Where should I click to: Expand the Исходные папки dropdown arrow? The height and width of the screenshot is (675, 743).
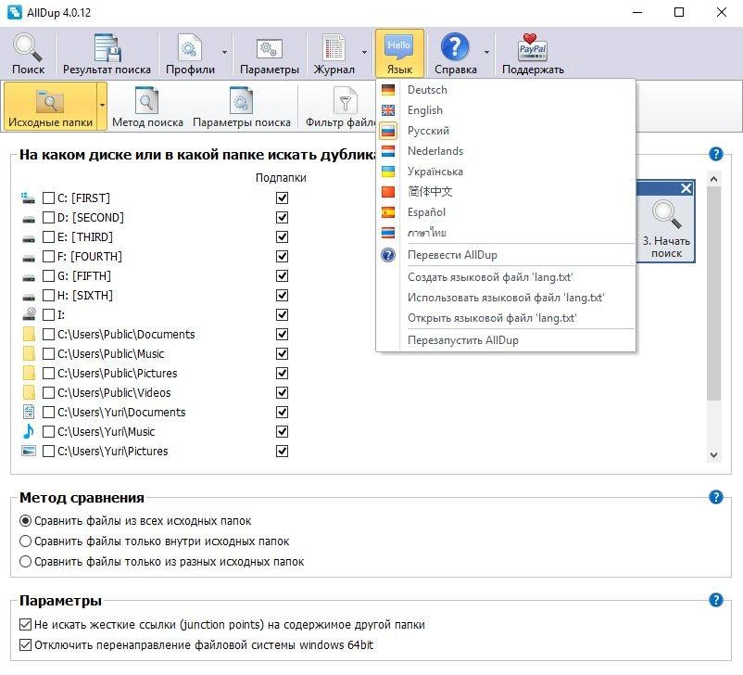click(102, 106)
